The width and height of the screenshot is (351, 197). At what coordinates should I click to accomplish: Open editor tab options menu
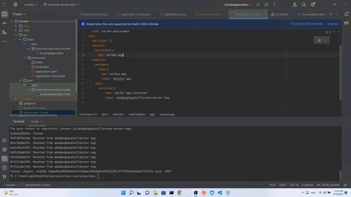(x=337, y=14)
